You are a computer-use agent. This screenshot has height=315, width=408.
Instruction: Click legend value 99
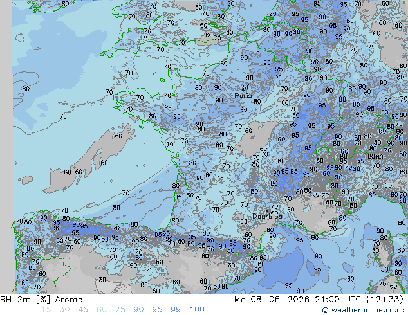click(176, 310)
